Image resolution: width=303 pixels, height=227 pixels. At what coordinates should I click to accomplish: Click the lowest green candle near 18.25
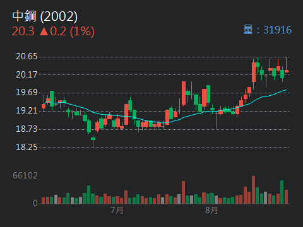click(x=93, y=141)
